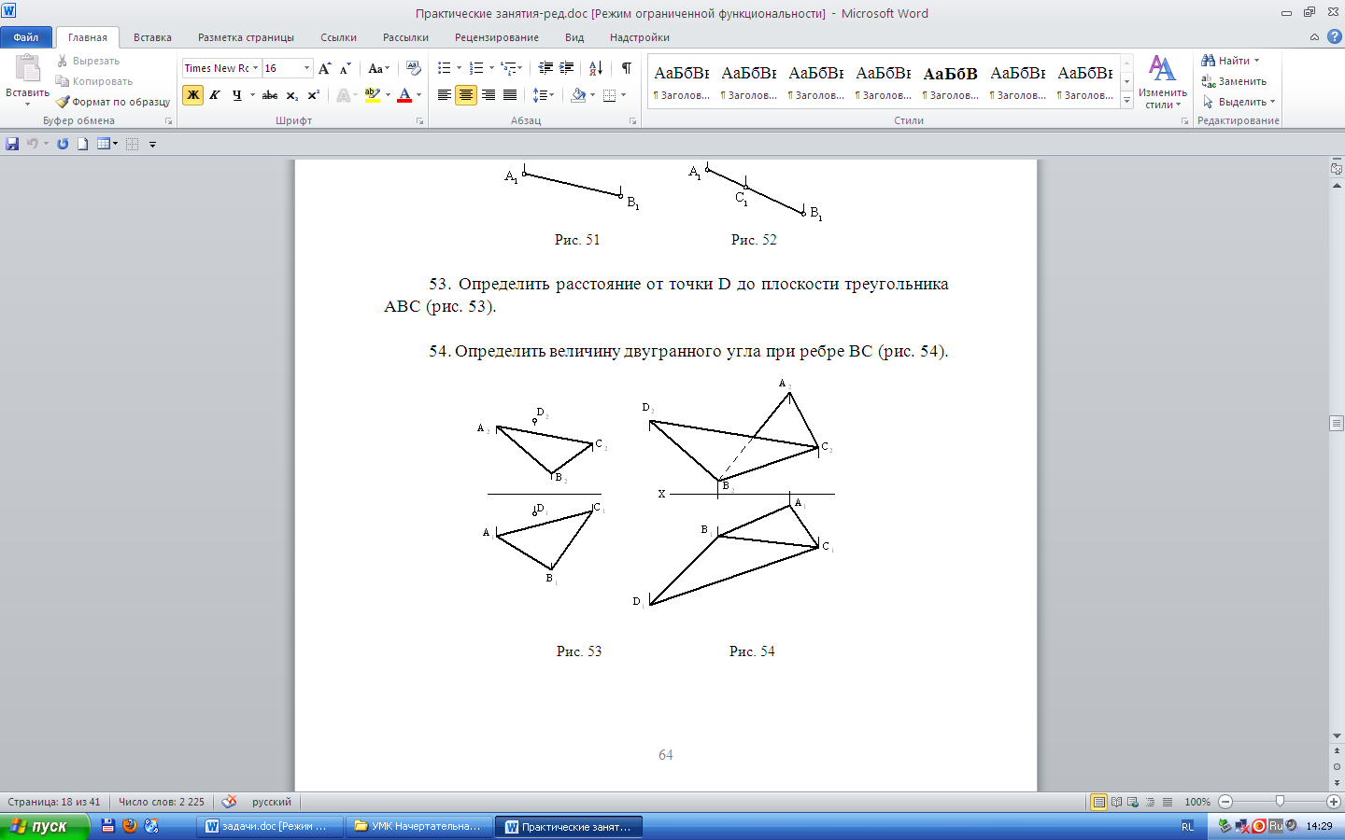Open Изменить стили dropdown
This screenshot has width=1345, height=840.
tap(1162, 82)
